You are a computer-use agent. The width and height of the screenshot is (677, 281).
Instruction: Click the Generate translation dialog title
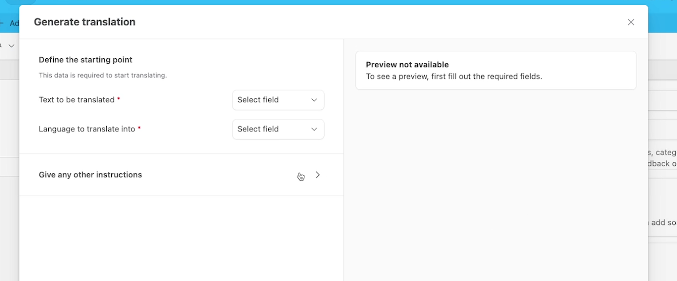[x=85, y=22]
